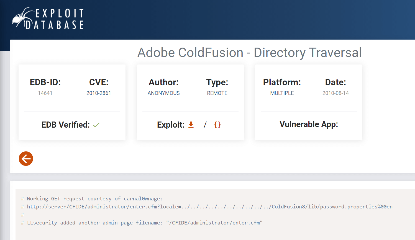Screen dimensions: 415x240
Task: Click the http://server/CFIDE URL code line
Action: click(207, 207)
